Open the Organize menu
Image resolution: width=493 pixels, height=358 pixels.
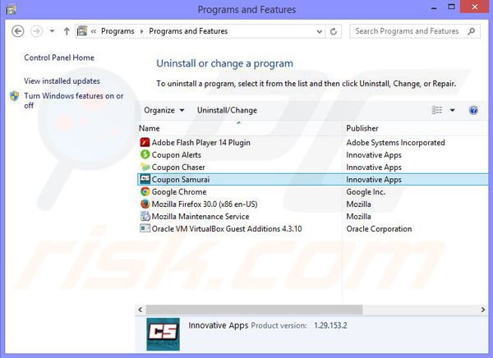164,110
